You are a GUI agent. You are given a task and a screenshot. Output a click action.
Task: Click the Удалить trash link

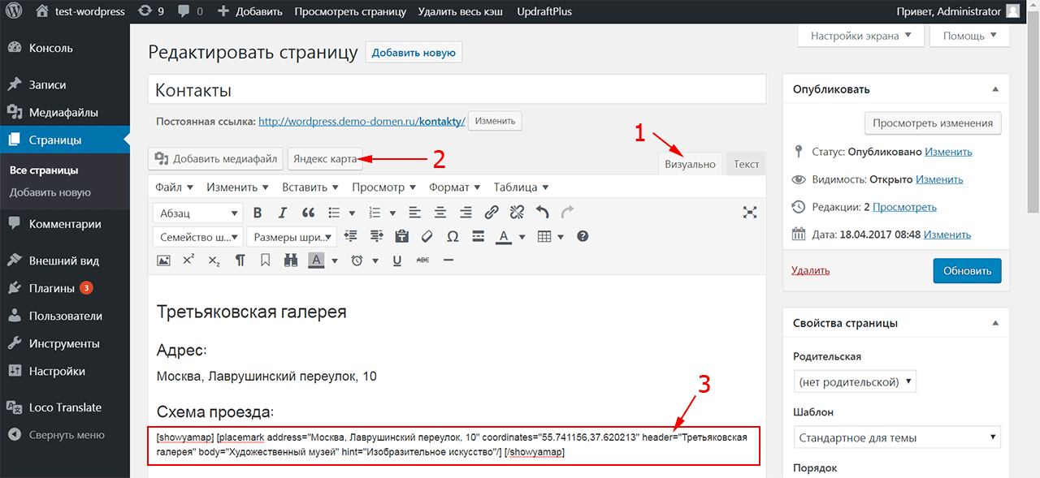(x=810, y=270)
